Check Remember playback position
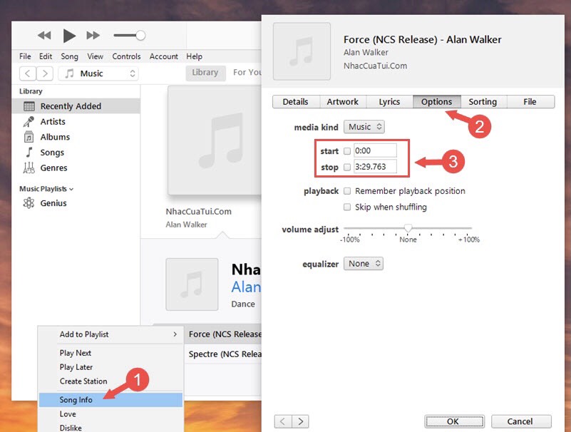 tap(347, 191)
